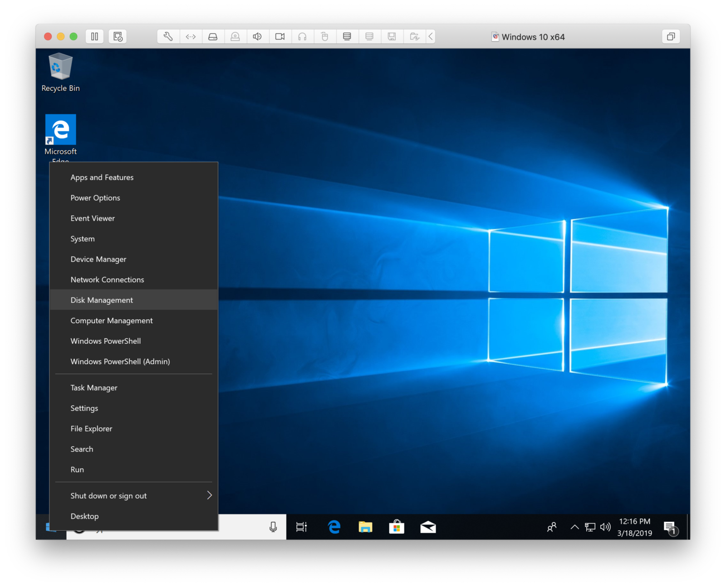Click the speaker icon in the system tray

pos(605,527)
